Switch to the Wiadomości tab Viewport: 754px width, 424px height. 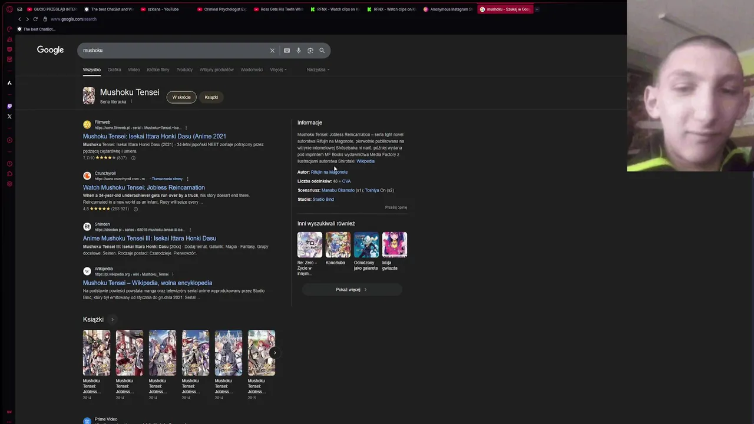click(252, 69)
